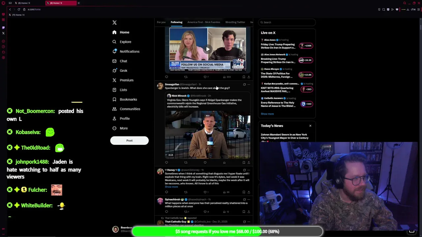Play the War Room interview video
Viewport: 422px width, 237px height.
point(208,49)
